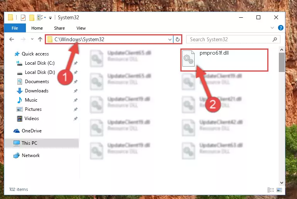The width and height of the screenshot is (297, 199).
Task: Open the Explorer help icon
Action: tap(280, 28)
